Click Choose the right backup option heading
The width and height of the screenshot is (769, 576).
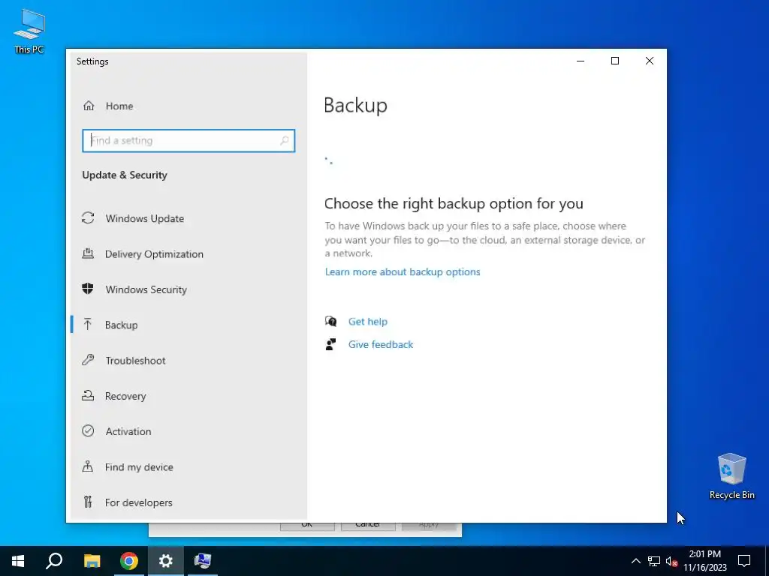tap(454, 203)
